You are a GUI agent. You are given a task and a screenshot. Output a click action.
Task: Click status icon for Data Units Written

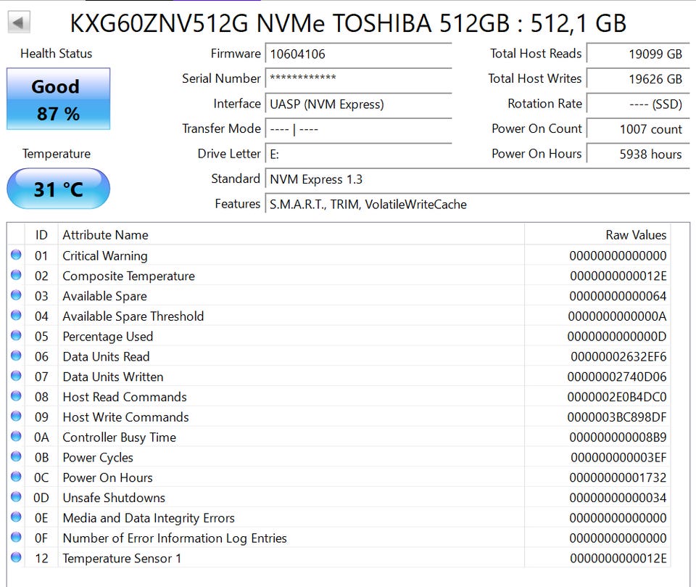pyautogui.click(x=16, y=377)
